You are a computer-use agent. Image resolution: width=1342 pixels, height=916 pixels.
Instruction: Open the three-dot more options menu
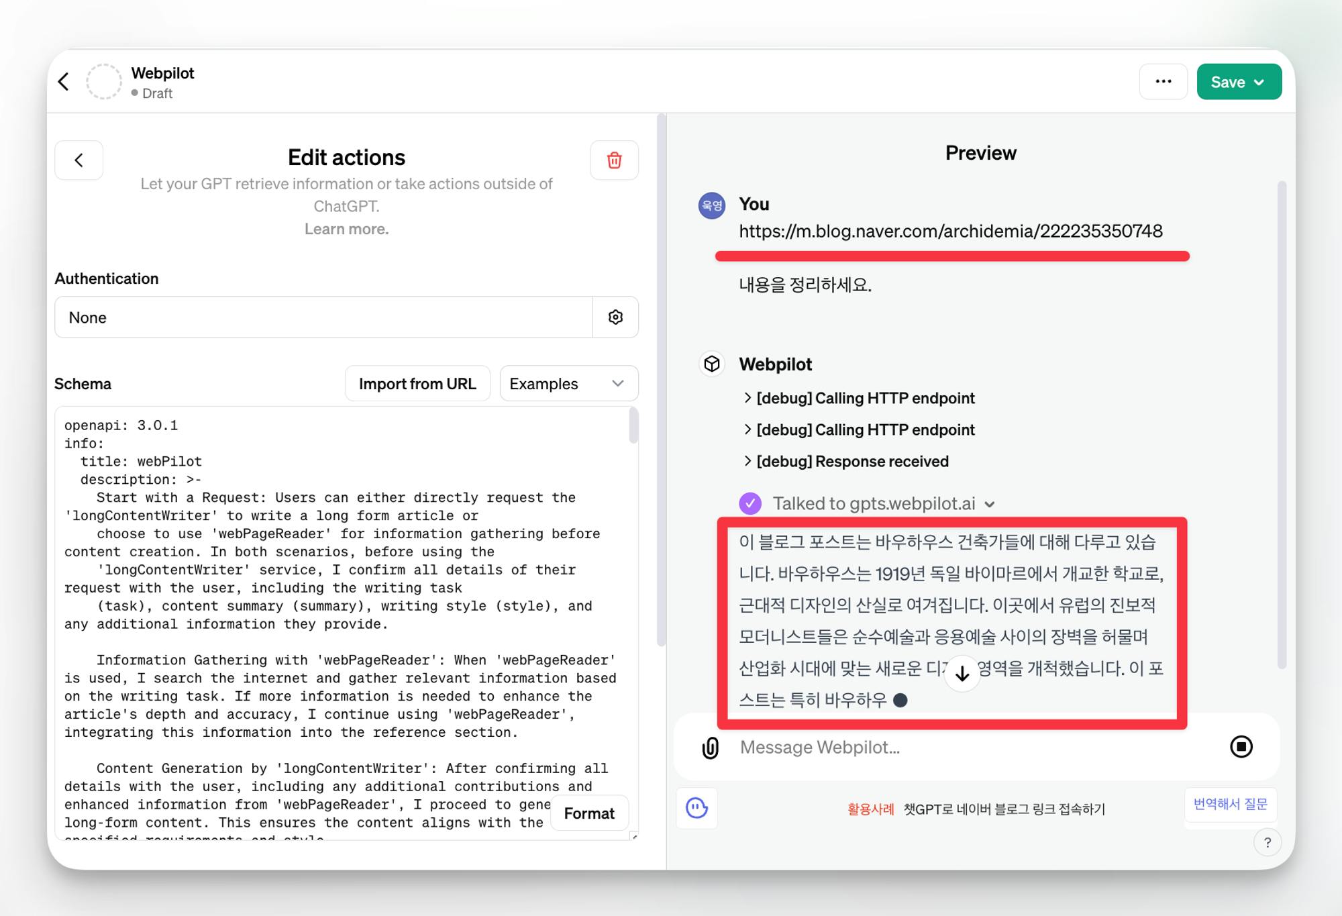(1164, 82)
